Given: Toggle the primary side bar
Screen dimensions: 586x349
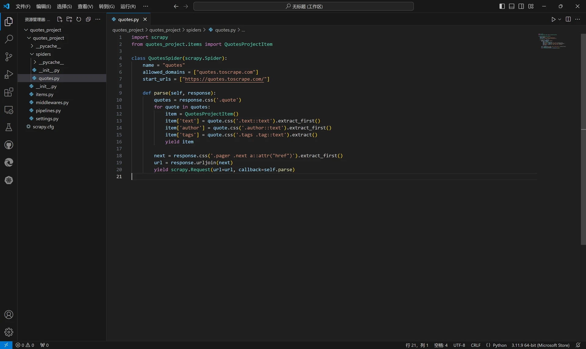Looking at the screenshot, I should pos(502,6).
